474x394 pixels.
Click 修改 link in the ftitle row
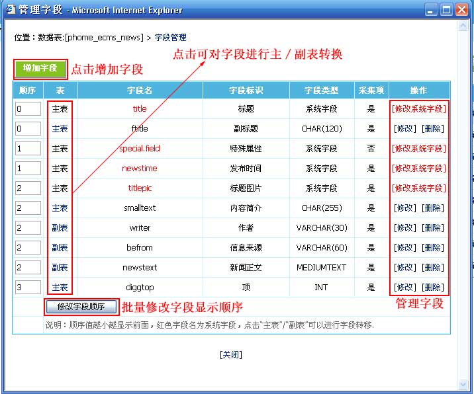tap(405, 129)
